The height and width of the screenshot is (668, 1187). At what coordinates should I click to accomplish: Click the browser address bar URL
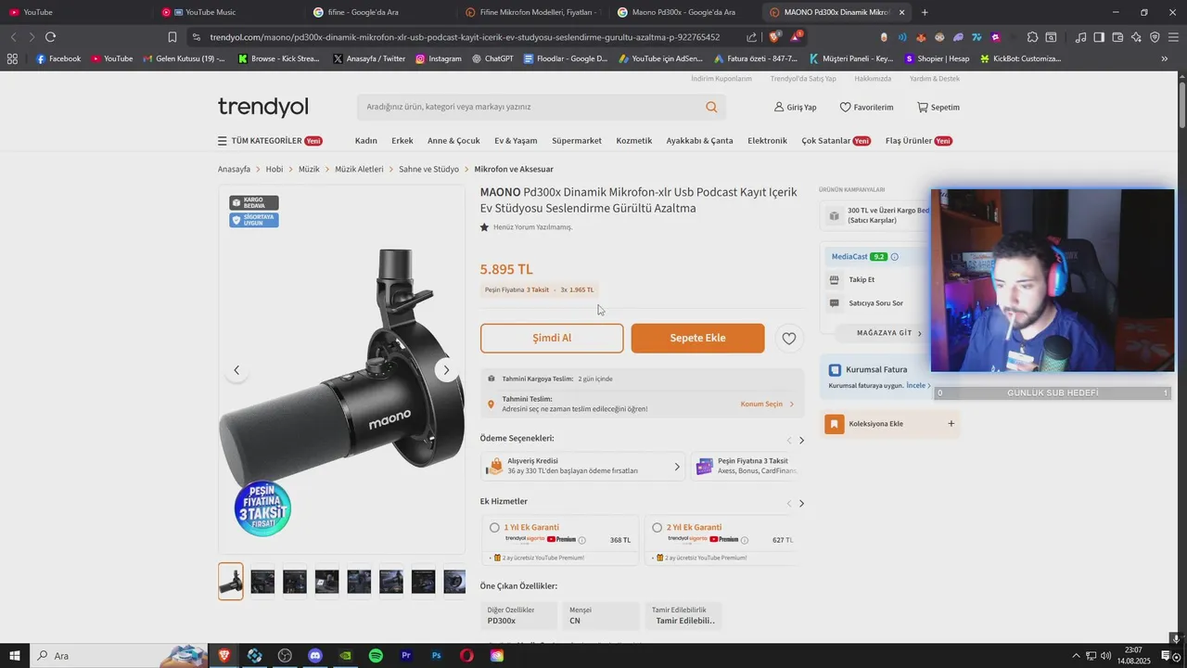(464, 37)
